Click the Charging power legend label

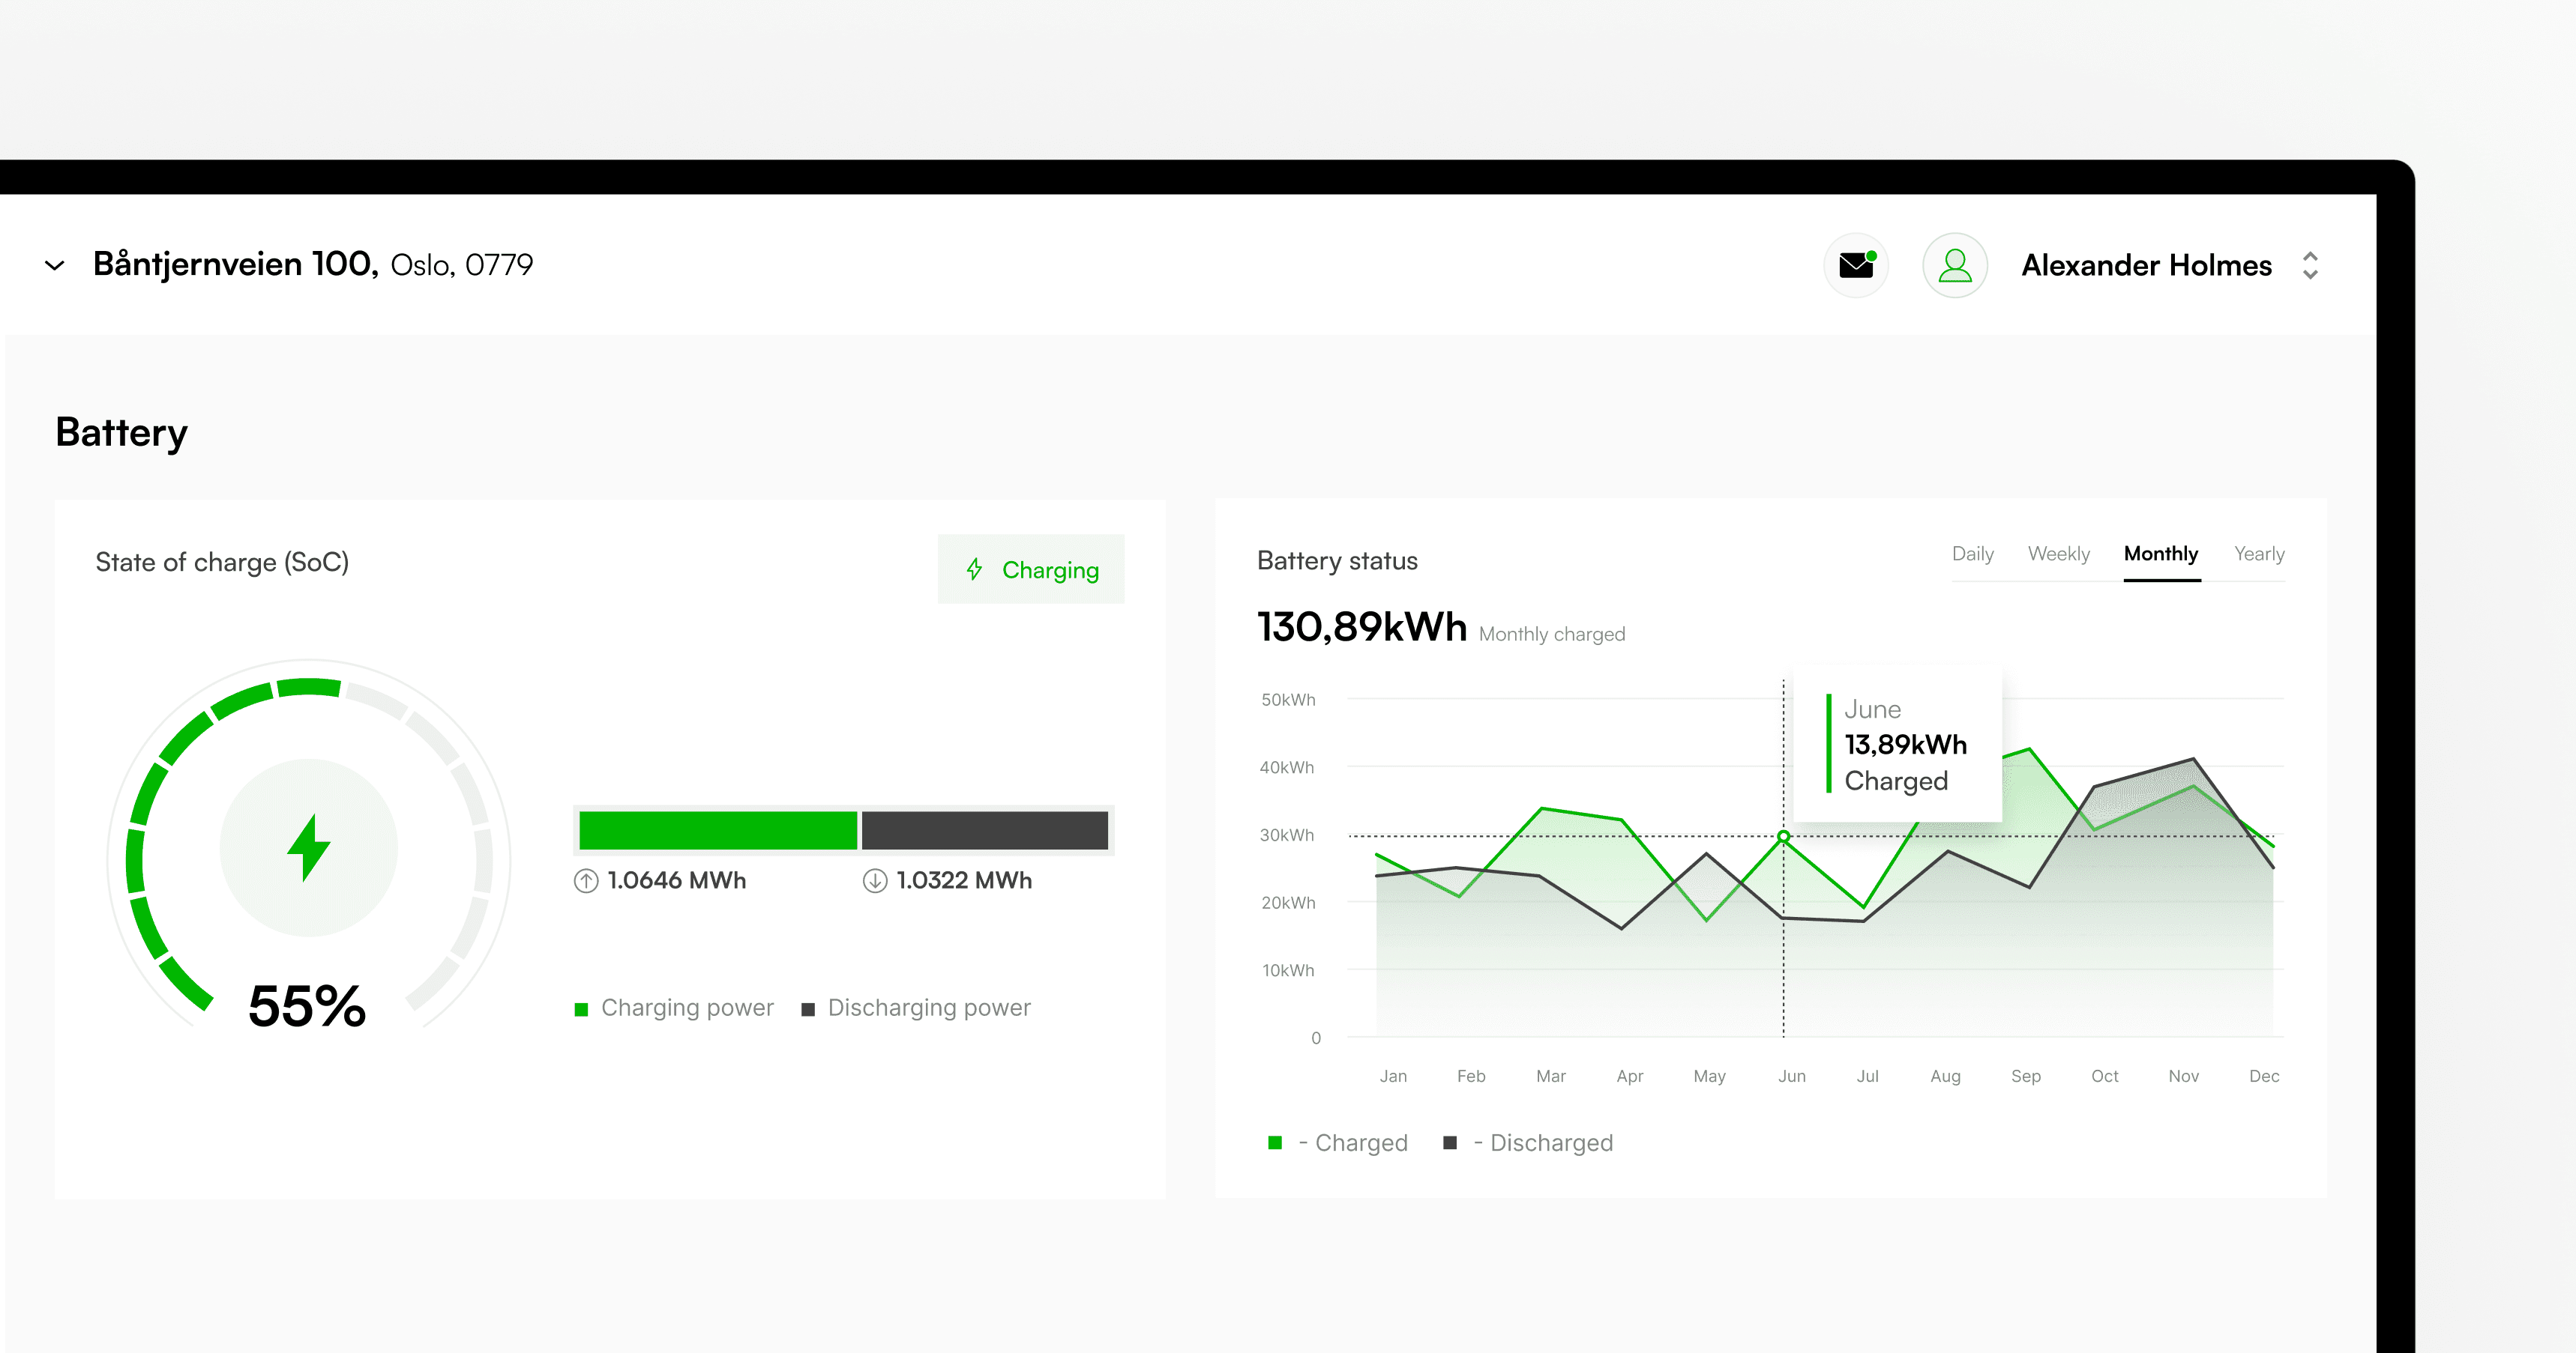pyautogui.click(x=687, y=1007)
